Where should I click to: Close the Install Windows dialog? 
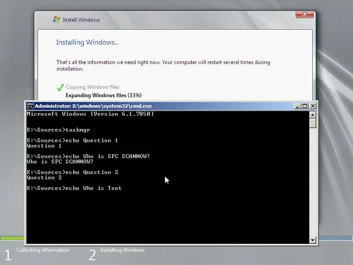304,14
